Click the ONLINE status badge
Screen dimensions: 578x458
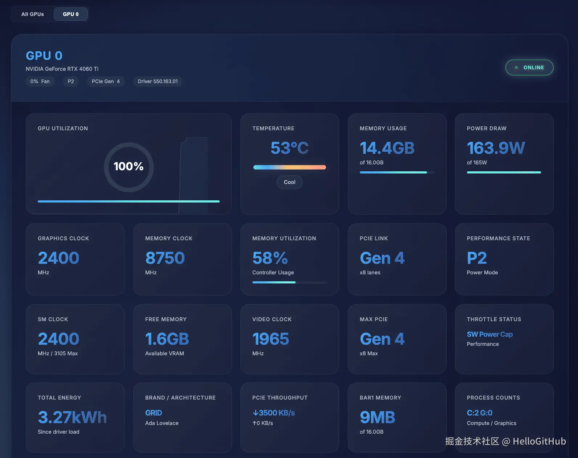tap(529, 68)
